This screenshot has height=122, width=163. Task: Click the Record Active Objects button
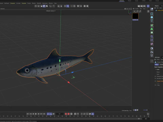(x=66, y=114)
